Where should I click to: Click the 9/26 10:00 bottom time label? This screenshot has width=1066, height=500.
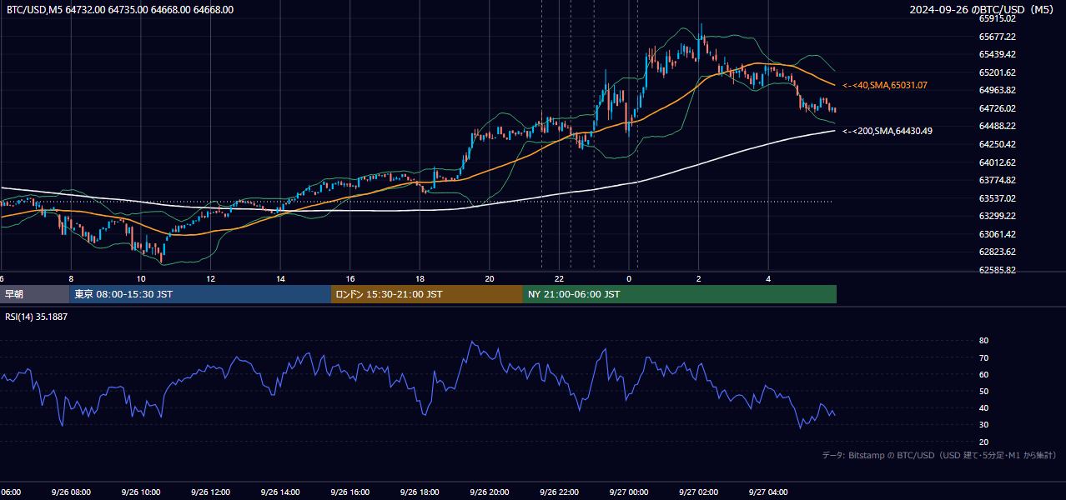141,492
